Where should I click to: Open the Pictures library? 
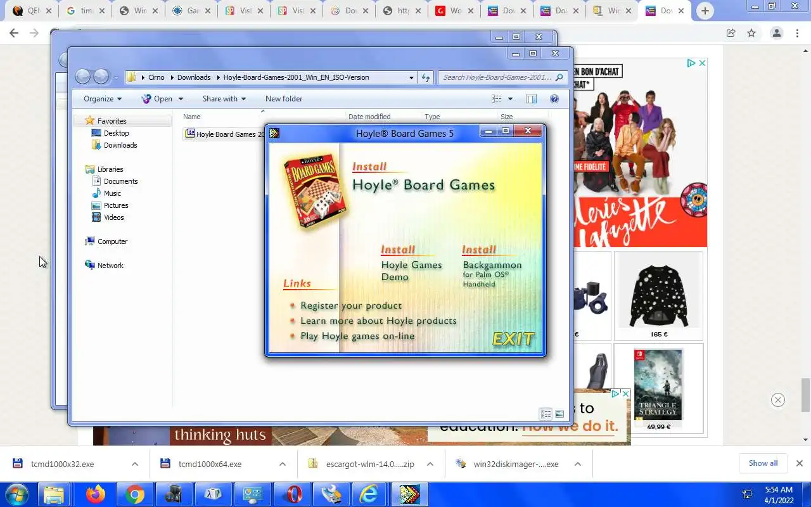click(116, 205)
